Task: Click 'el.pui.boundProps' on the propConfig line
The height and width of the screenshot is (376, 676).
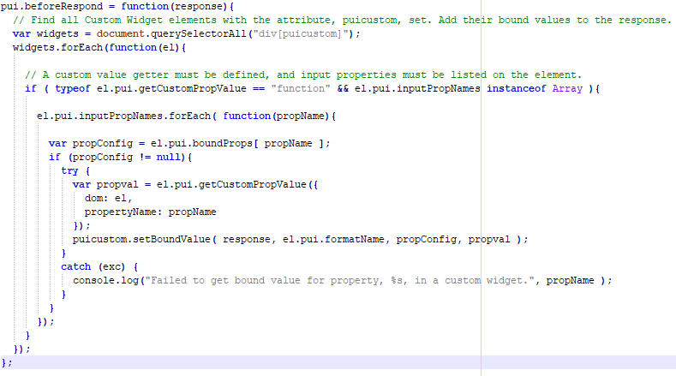Action: 201,144
